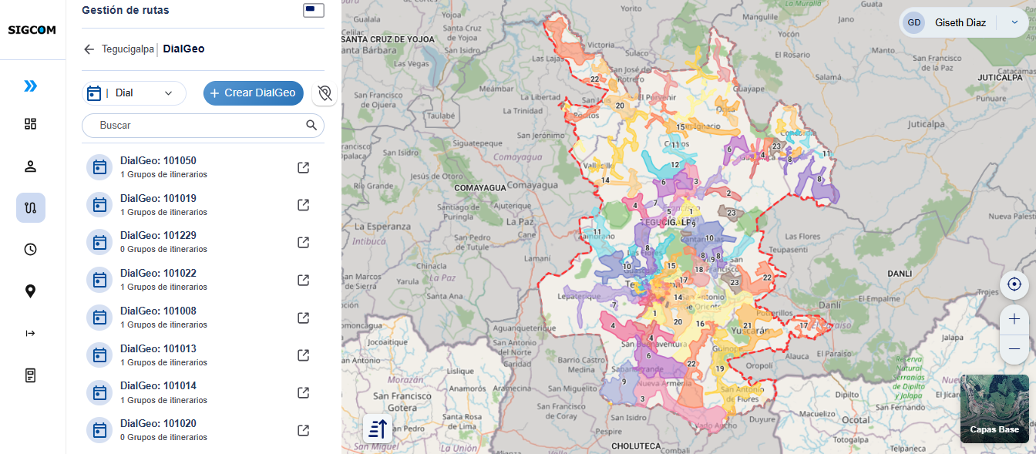1036x454 pixels.
Task: Expand the sidebar with double-chevron icon
Action: (x=30, y=86)
